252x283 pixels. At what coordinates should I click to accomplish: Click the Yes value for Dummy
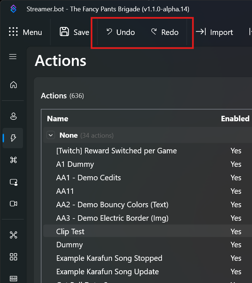236,245
